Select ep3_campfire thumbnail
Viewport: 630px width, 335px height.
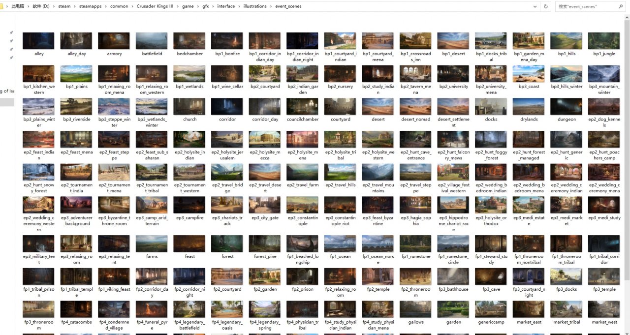click(x=189, y=205)
